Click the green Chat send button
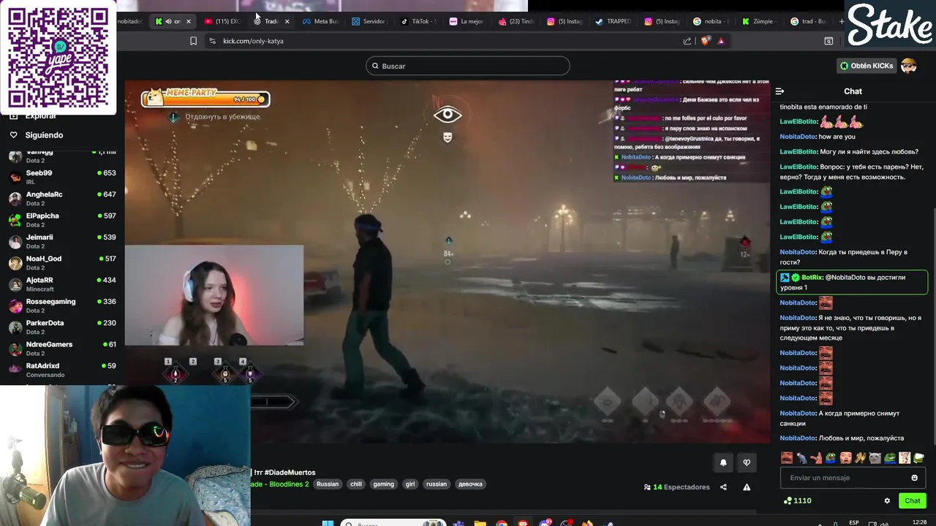Screen dimensions: 936x526 [x=912, y=501]
